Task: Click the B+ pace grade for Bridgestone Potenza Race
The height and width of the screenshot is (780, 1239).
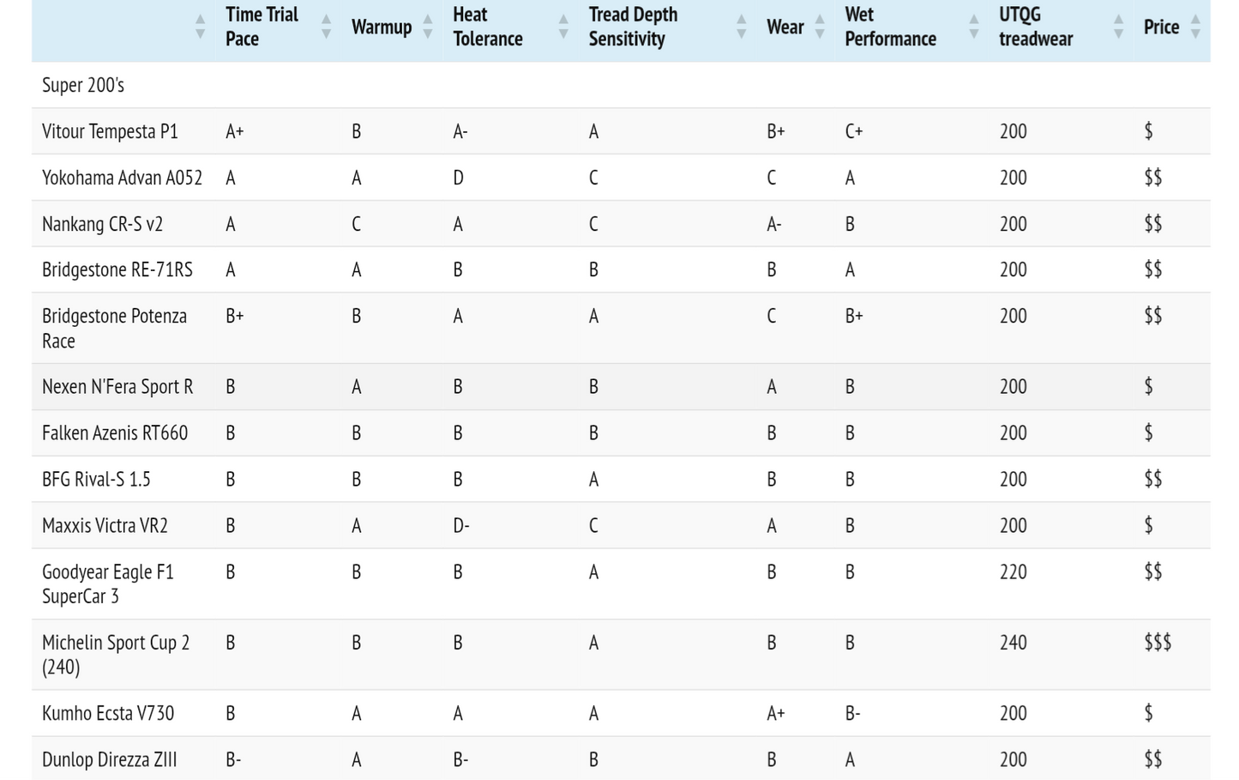Action: 235,316
